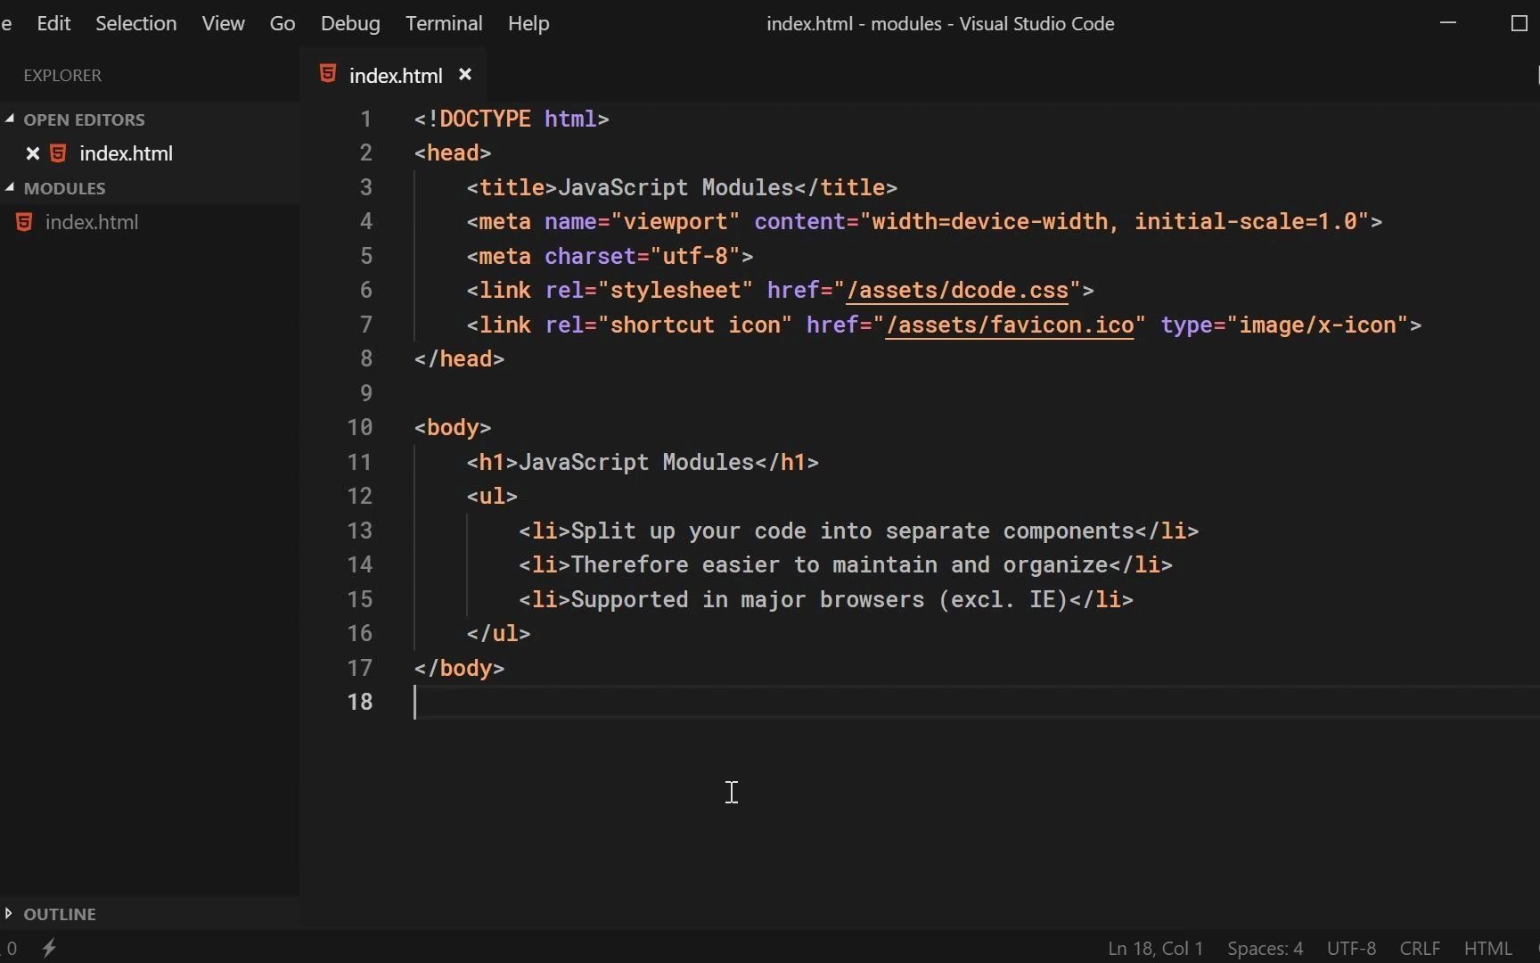Click the "image/x-icon" type value
Viewport: 1540px width, 963px height.
tap(1317, 325)
